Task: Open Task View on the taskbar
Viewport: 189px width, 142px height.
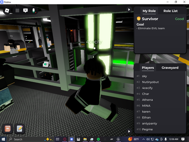Action: tap(57, 139)
